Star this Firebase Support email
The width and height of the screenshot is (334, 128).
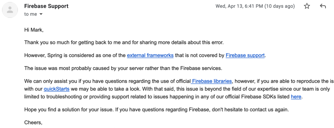pos(307,6)
